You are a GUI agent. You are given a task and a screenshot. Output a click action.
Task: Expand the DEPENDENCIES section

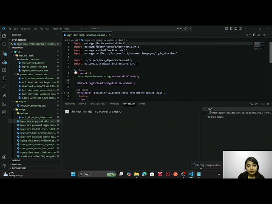click(x=19, y=168)
